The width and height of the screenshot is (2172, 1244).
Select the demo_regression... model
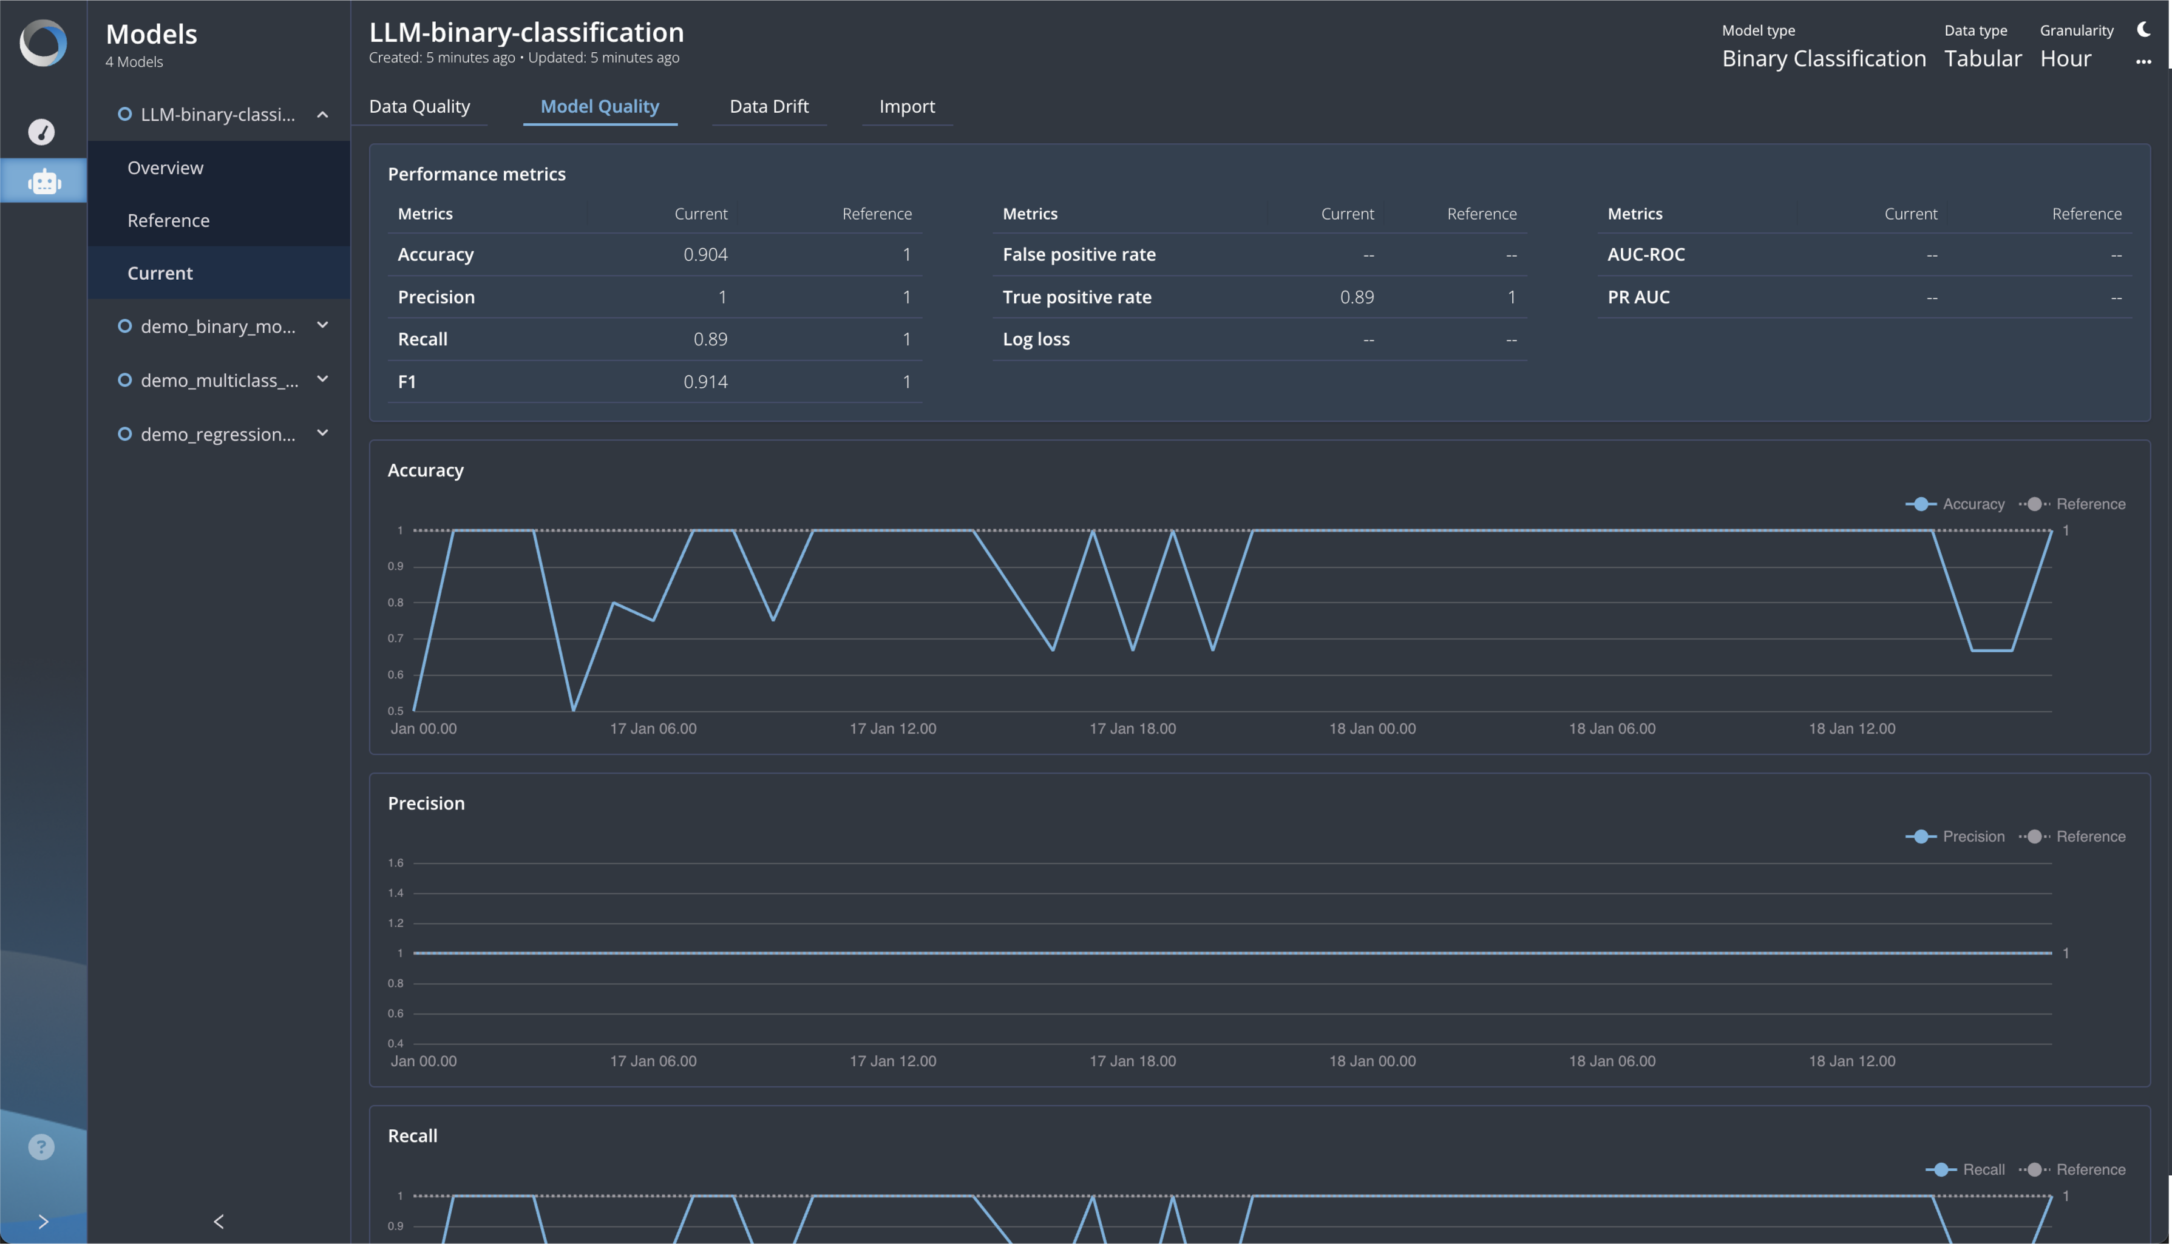(218, 434)
